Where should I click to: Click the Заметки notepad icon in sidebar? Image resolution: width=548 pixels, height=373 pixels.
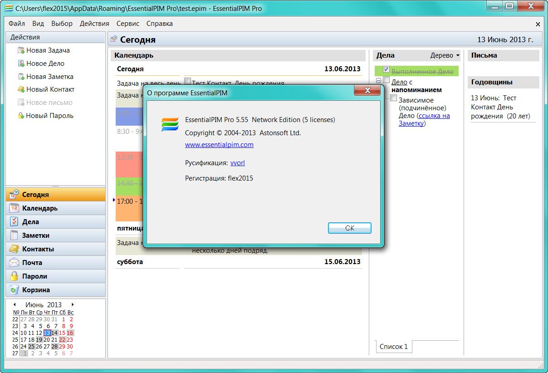[x=14, y=236]
